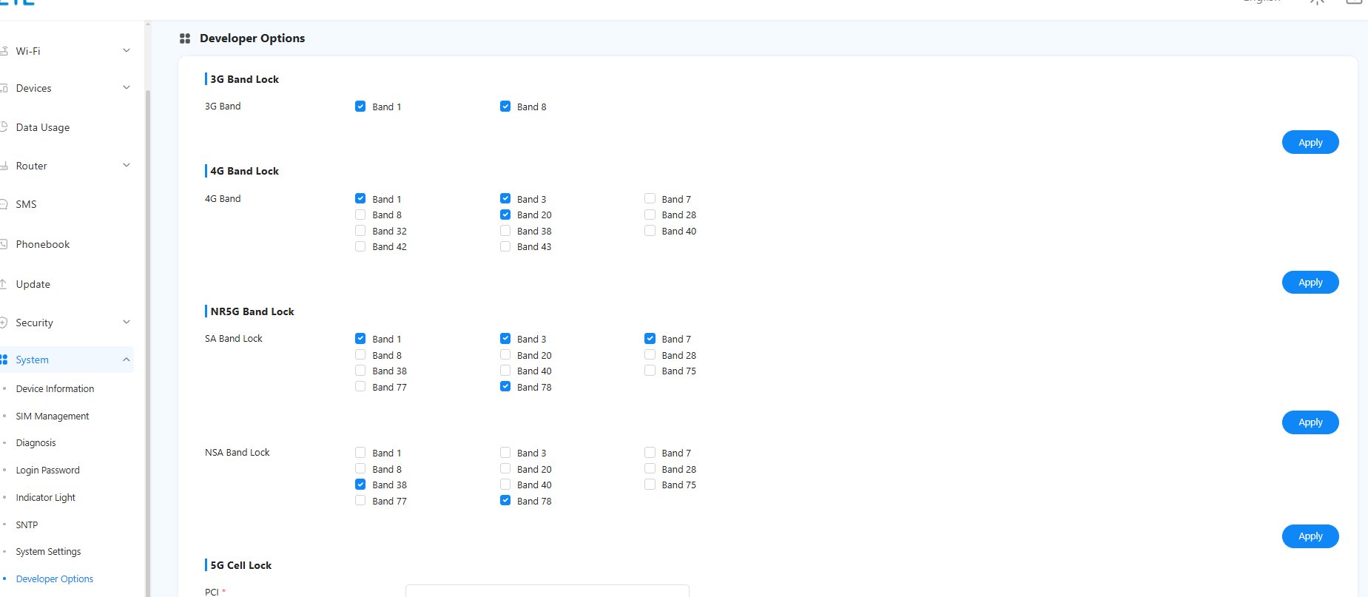Screen dimensions: 1368x597
Task: Click the Router icon in sidebar
Action: point(4,166)
